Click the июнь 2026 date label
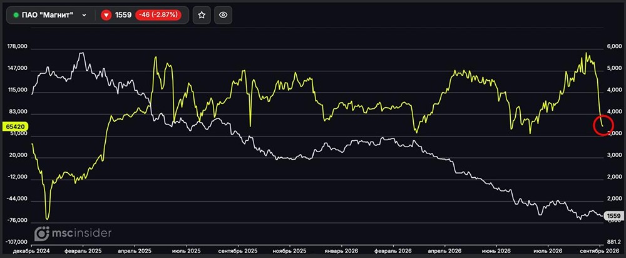This screenshot has width=626, height=258. click(496, 251)
